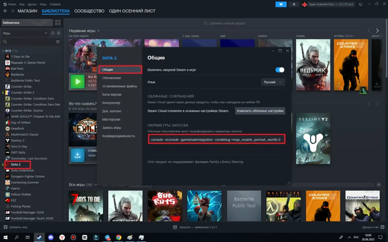The height and width of the screenshot is (242, 388).
Task: Click the library search magnifier icon
Action: tap(5, 42)
